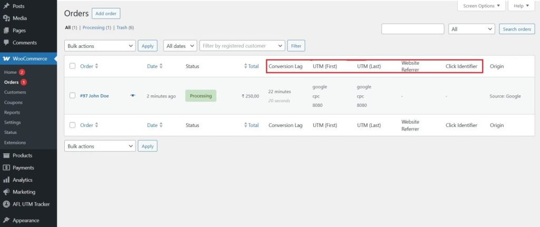This screenshot has height=227, width=540.
Task: Open the Media library icon
Action: (x=6, y=18)
